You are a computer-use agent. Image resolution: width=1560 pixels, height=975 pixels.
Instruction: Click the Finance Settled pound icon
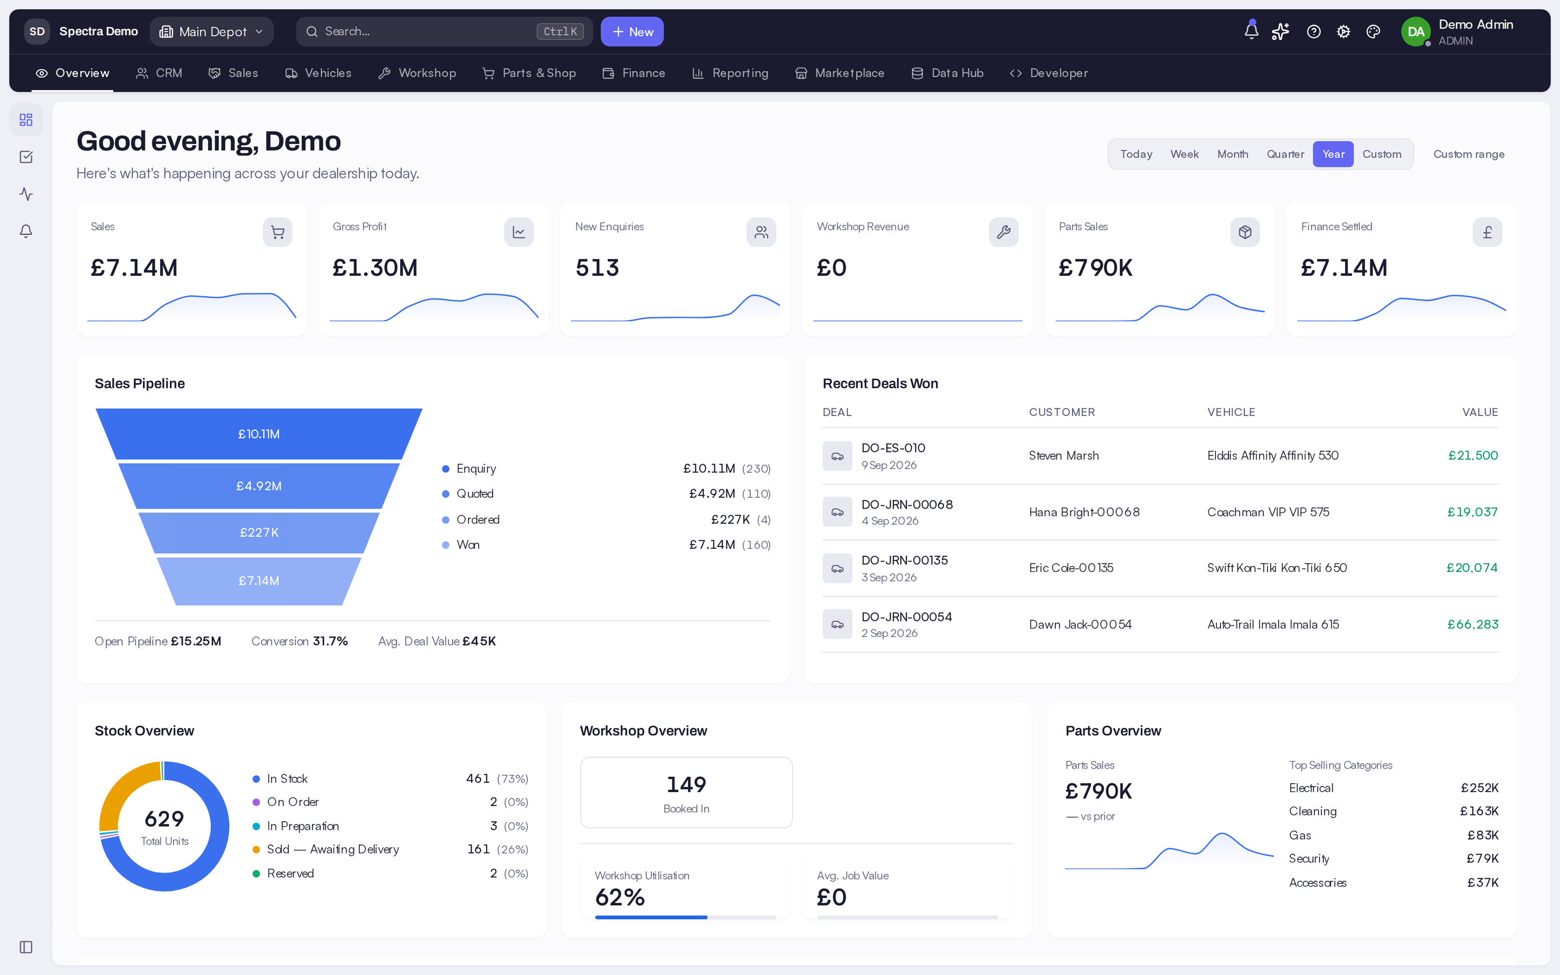[1487, 232]
